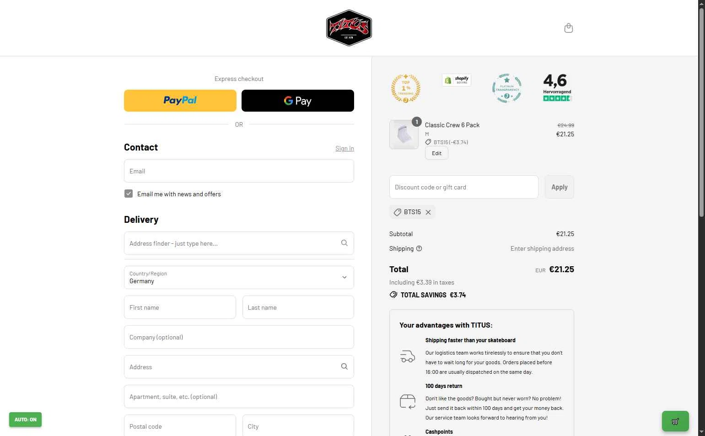Click the Sign in link
The image size is (705, 436).
344,148
